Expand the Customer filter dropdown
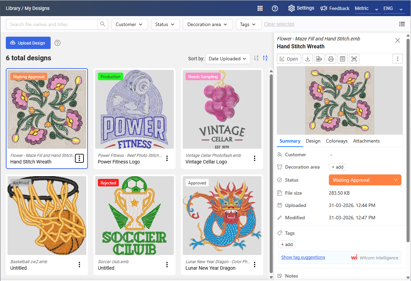Image resolution: width=411 pixels, height=281 pixels. (x=129, y=24)
